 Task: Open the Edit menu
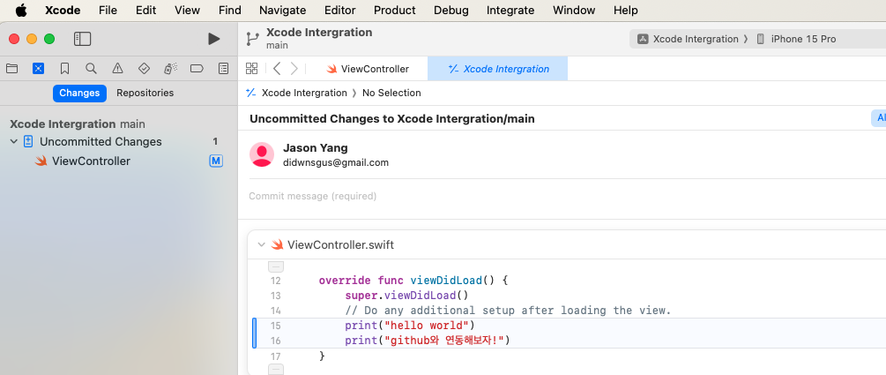[145, 11]
